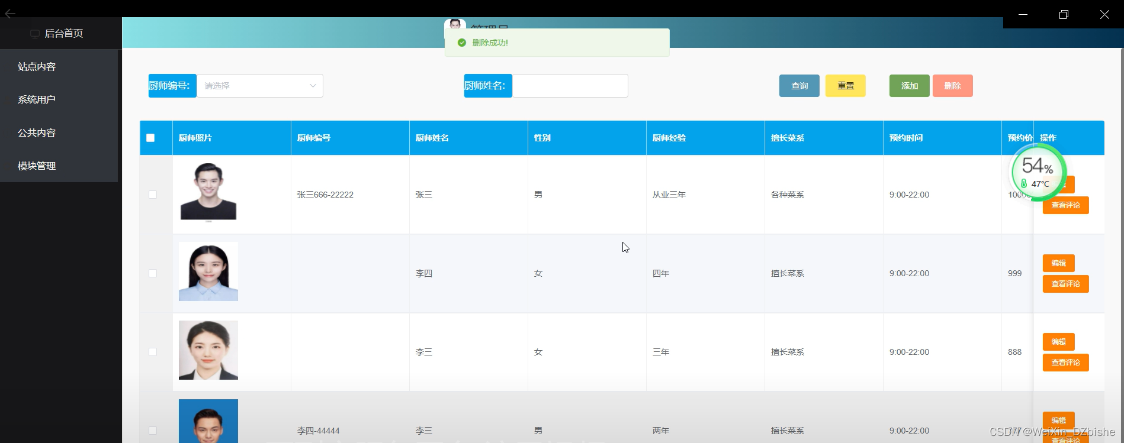Click 9:00-22:00 in the 李四 row
This screenshot has height=443, width=1124.
(x=909, y=273)
